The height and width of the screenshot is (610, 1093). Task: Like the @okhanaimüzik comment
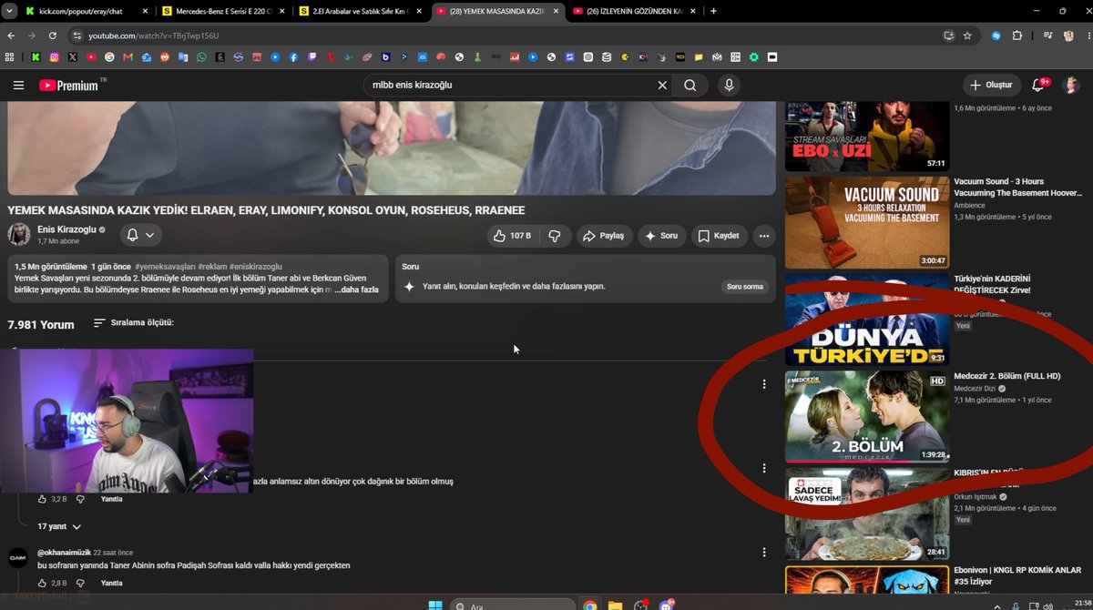tap(42, 583)
